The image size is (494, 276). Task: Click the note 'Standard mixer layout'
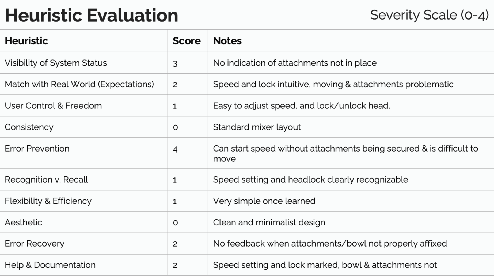click(257, 127)
